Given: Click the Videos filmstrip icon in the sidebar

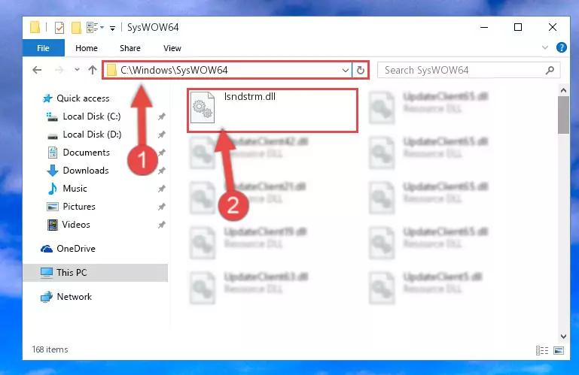Looking at the screenshot, I should click(x=53, y=225).
